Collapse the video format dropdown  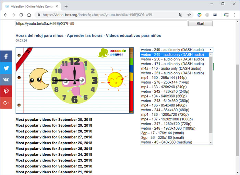point(176,49)
